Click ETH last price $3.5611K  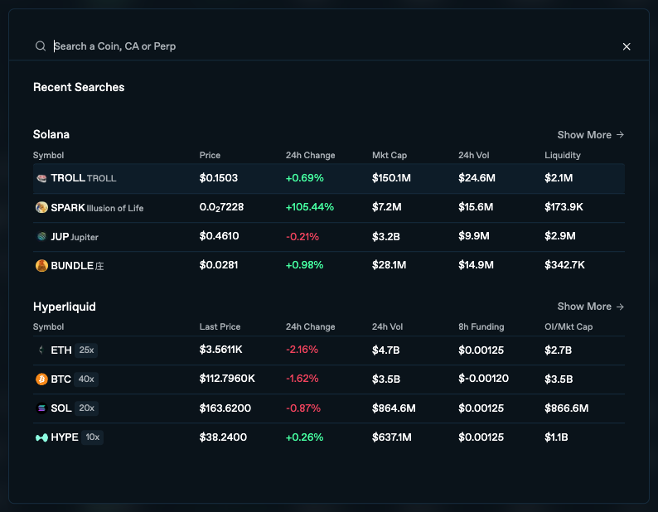pos(220,350)
